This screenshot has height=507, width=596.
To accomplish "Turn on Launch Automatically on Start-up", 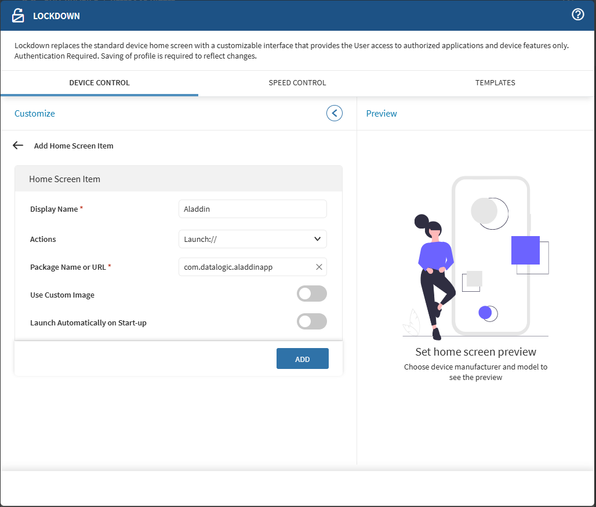I will [311, 322].
